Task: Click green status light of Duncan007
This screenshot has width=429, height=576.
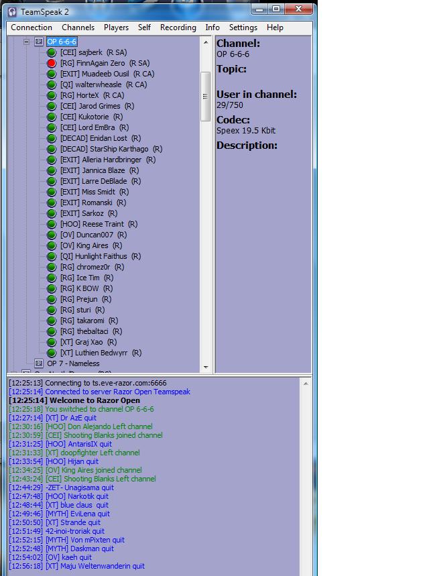Action: [52, 235]
